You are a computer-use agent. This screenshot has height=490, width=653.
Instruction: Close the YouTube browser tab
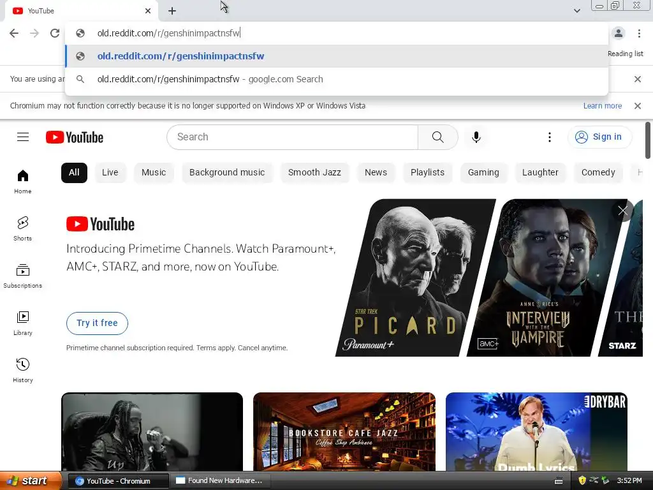point(148,11)
